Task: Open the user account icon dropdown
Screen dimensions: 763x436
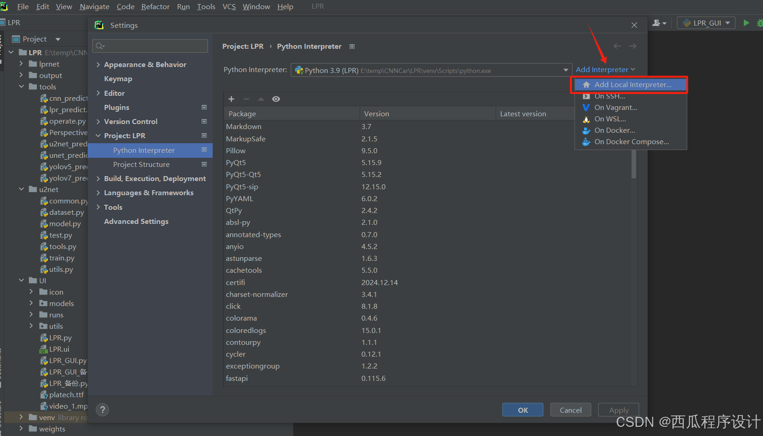Action: 659,23
